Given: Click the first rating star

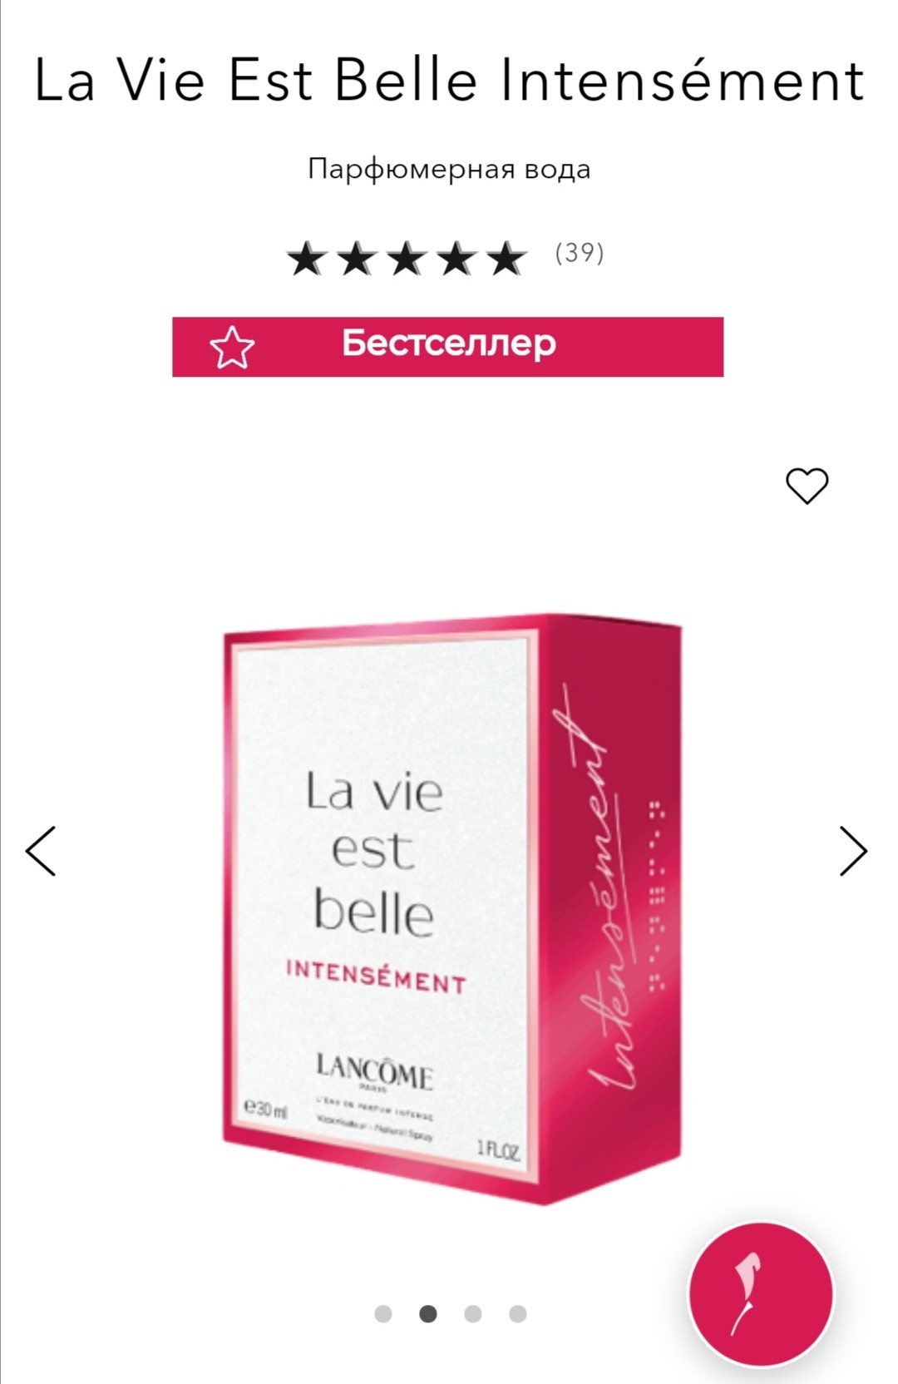Looking at the screenshot, I should point(306,258).
